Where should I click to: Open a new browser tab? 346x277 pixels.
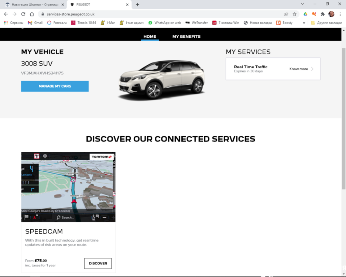[x=137, y=5]
